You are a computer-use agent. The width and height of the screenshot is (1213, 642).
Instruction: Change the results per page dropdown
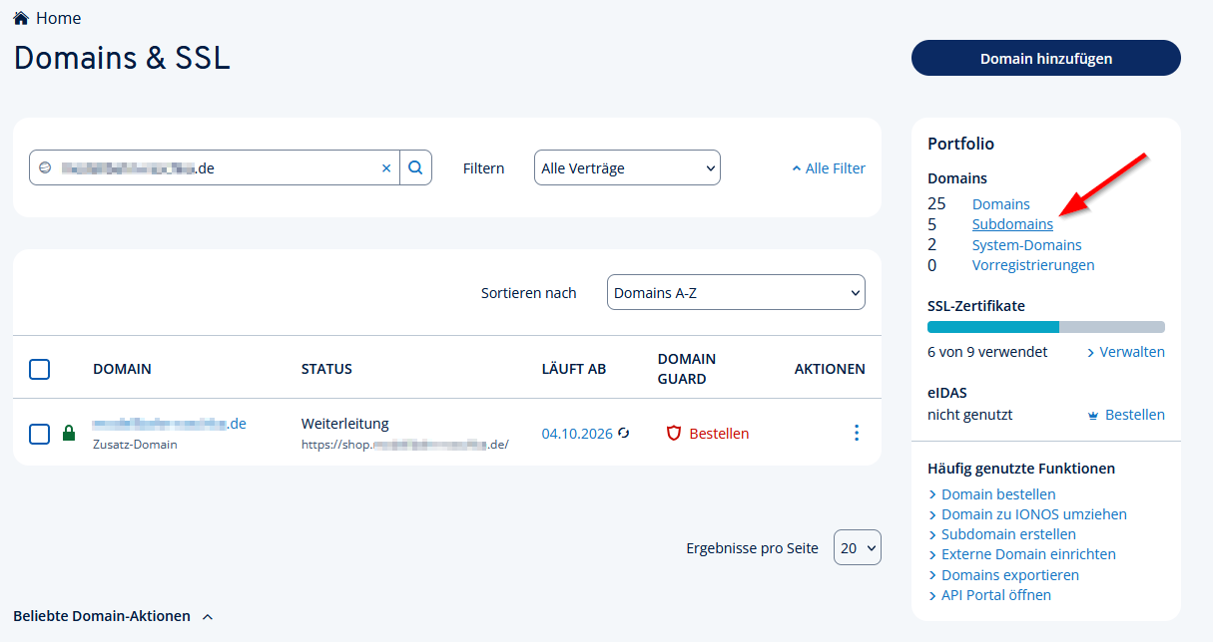[858, 547]
